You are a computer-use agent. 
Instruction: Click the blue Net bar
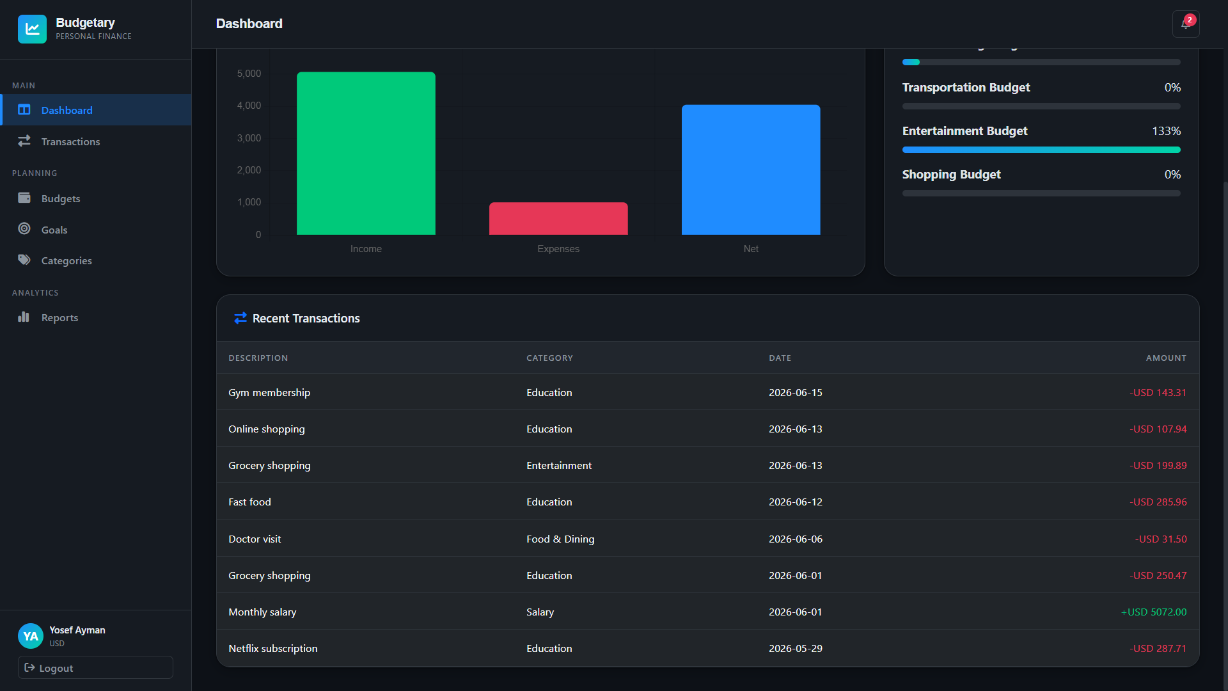click(751, 170)
